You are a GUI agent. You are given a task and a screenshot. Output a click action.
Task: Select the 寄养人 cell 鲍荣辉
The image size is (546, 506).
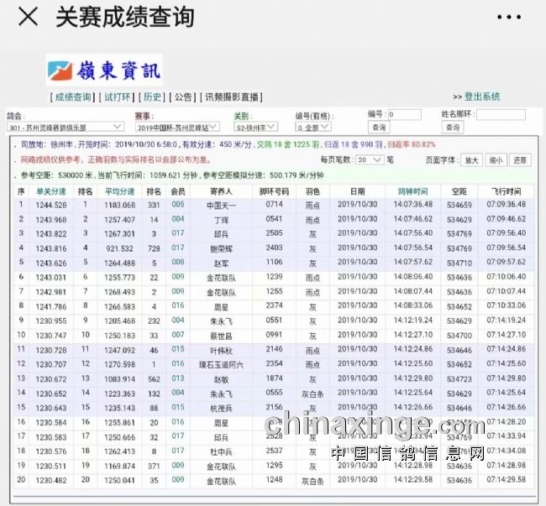221,249
